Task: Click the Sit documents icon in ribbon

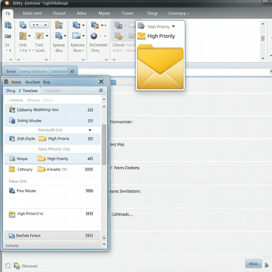Action: (8, 25)
